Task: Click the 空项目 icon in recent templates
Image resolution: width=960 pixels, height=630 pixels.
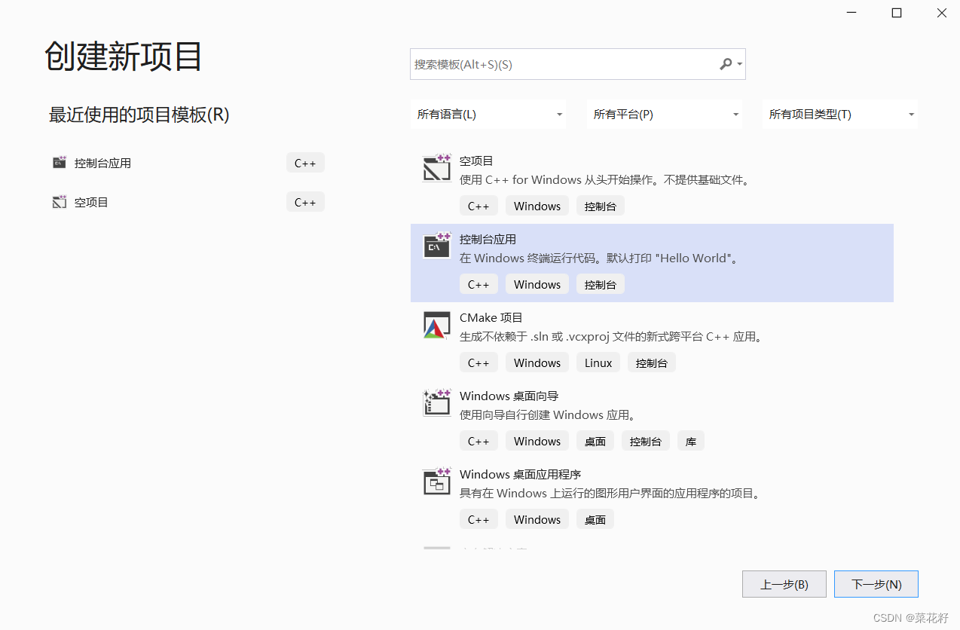Action: 59,201
